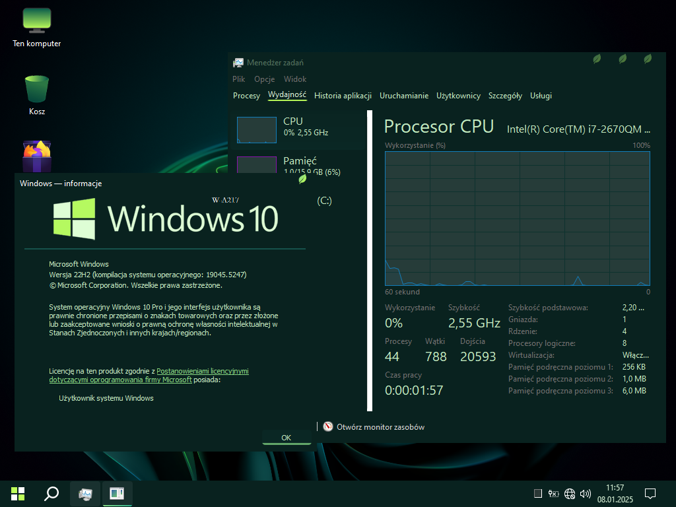
Task: Open the Plik menu
Action: coord(238,79)
